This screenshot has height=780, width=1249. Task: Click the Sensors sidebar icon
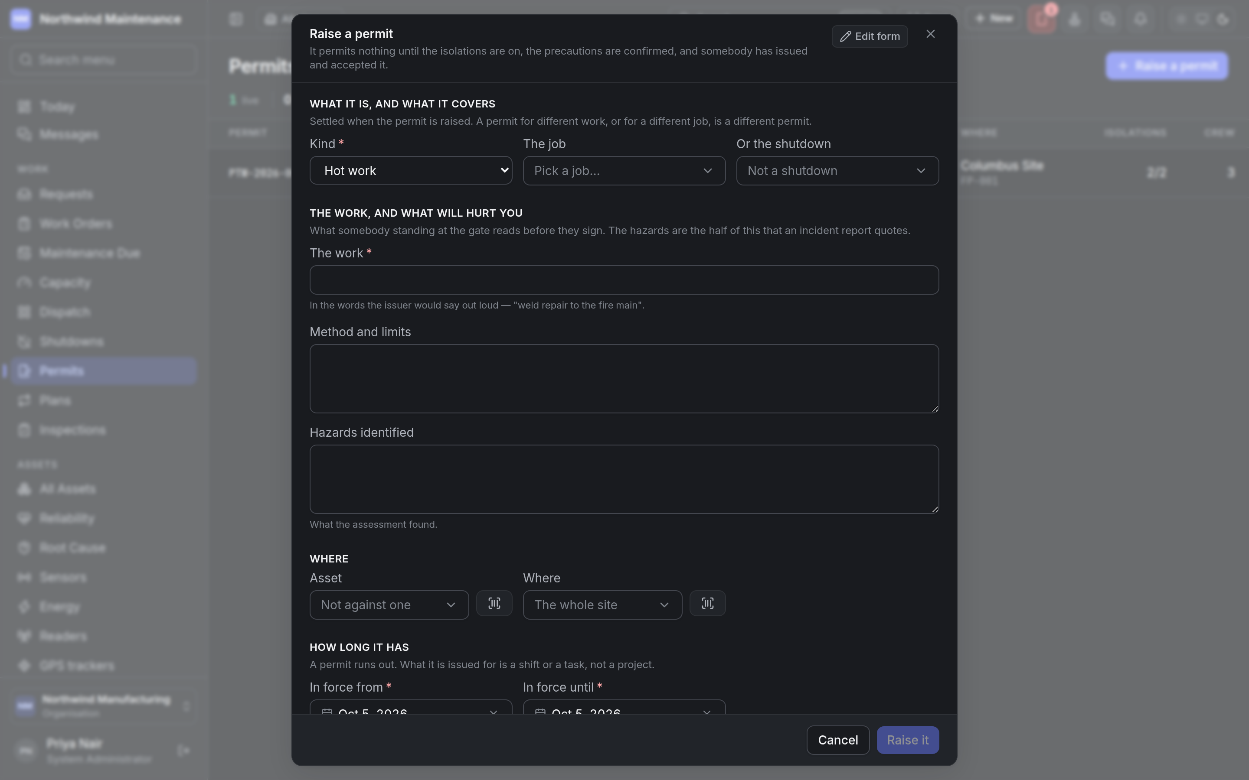(24, 577)
